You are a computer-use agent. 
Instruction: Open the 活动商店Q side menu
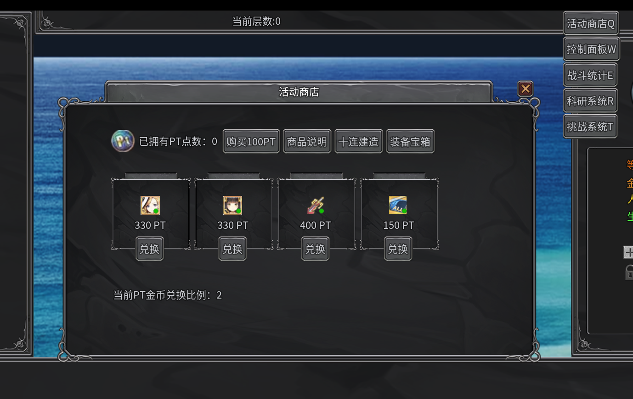click(x=591, y=23)
